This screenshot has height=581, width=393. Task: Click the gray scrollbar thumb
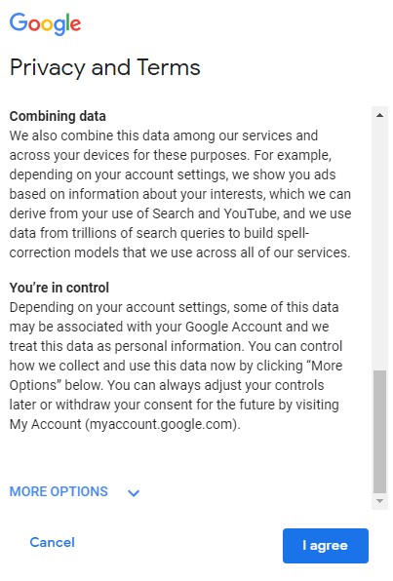(x=379, y=432)
